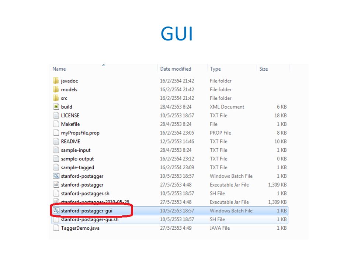Select the myPropsFile.prop file name
This screenshot has height=265, width=354.
tap(80, 133)
